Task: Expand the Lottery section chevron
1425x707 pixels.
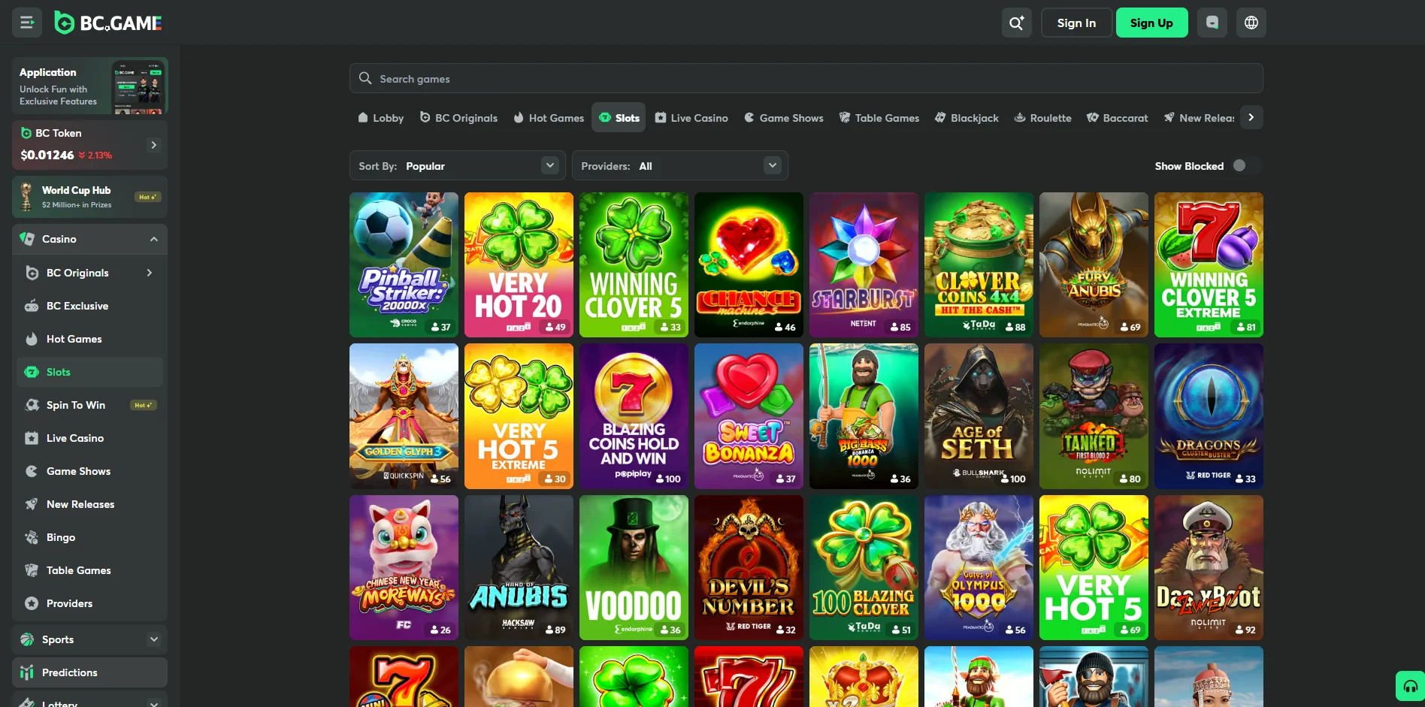Action: click(154, 704)
